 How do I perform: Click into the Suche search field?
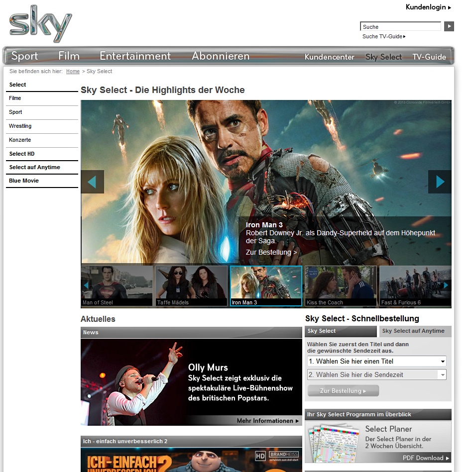[x=400, y=27]
